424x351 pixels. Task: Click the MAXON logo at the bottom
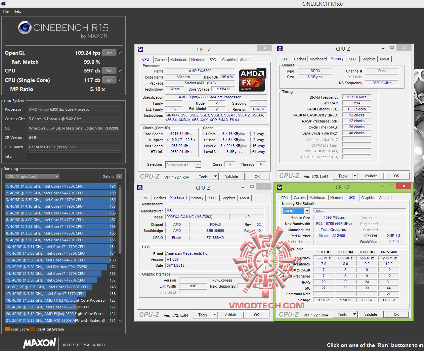(x=40, y=343)
